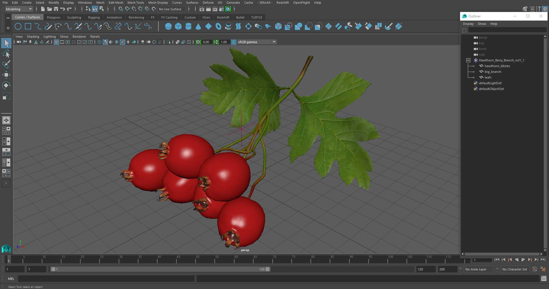Activate the Scale tool in toolbox
The image size is (549, 289).
point(6,96)
